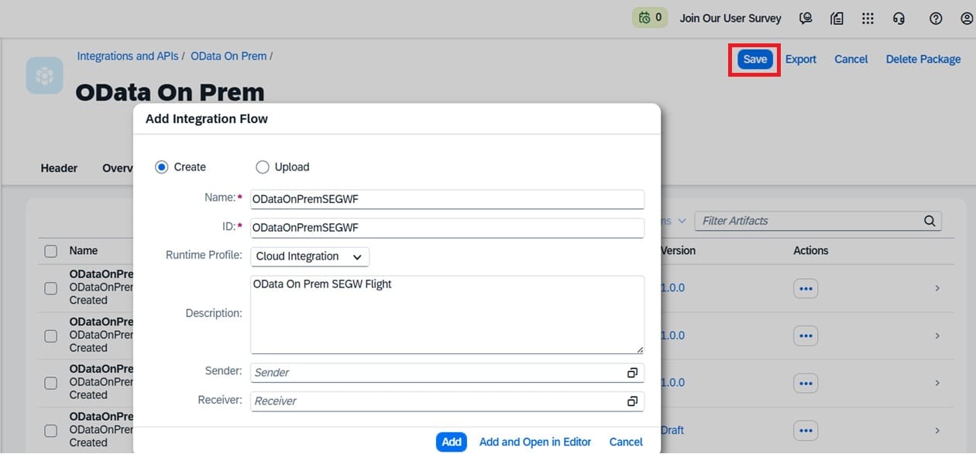Select the Upload radio button
976x454 pixels.
pos(263,167)
